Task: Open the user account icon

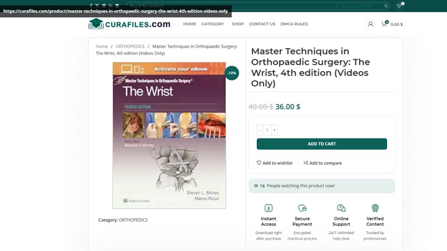Action: [371, 24]
